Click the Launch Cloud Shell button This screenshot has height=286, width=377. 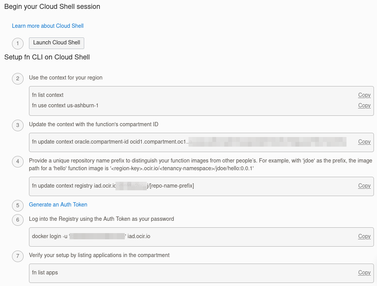point(56,43)
